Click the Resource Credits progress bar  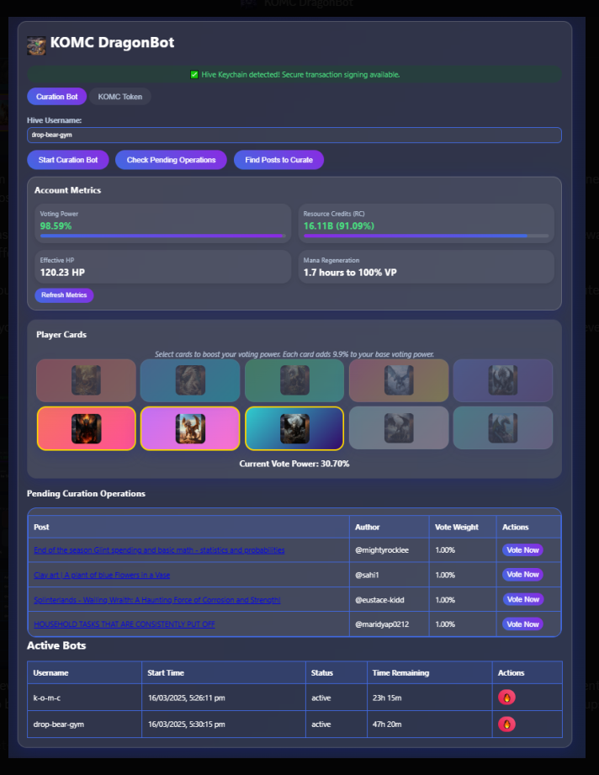tap(426, 236)
